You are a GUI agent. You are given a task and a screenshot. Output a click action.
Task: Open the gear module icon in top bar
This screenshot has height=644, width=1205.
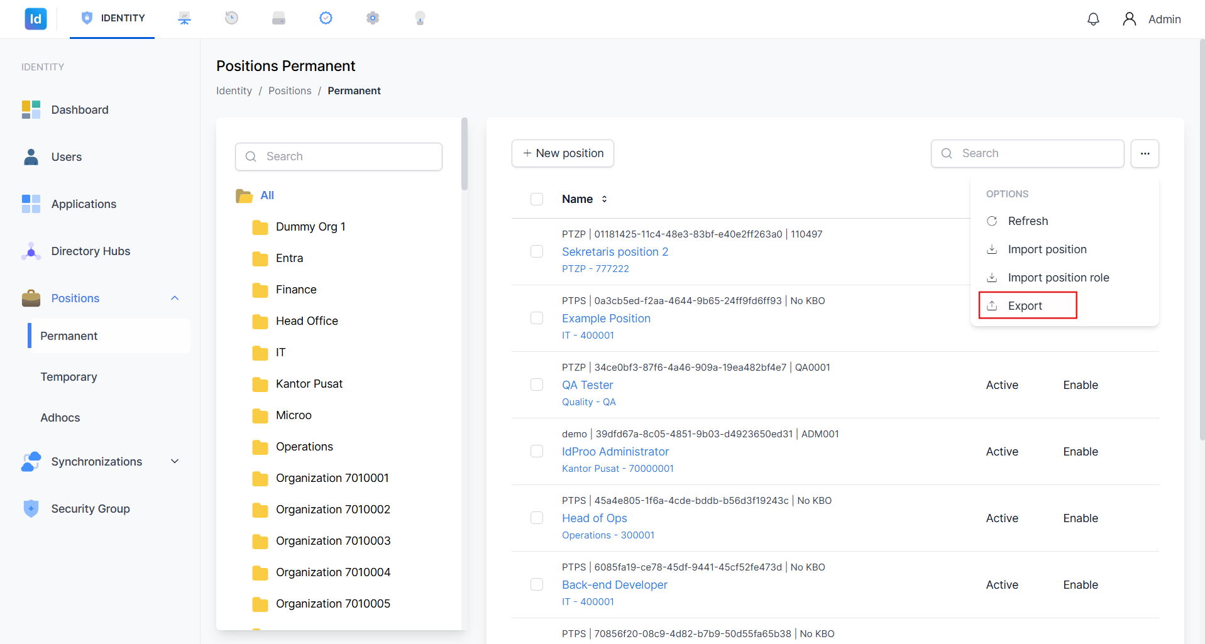click(x=373, y=18)
